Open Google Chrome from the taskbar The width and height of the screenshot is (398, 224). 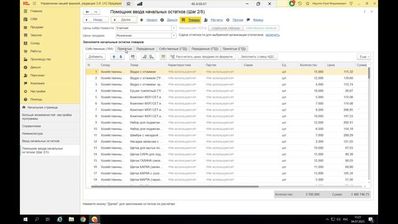click(83, 220)
